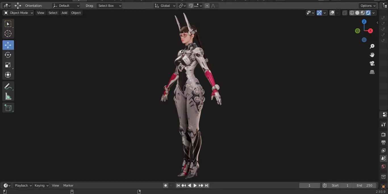Image resolution: width=388 pixels, height=194 pixels.
Task: Select the Scale tool
Action: (8, 65)
